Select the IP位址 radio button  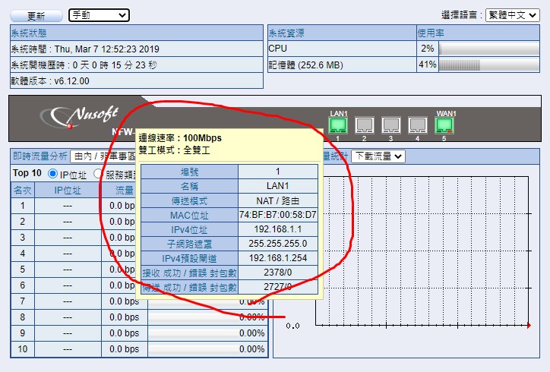[x=52, y=174]
